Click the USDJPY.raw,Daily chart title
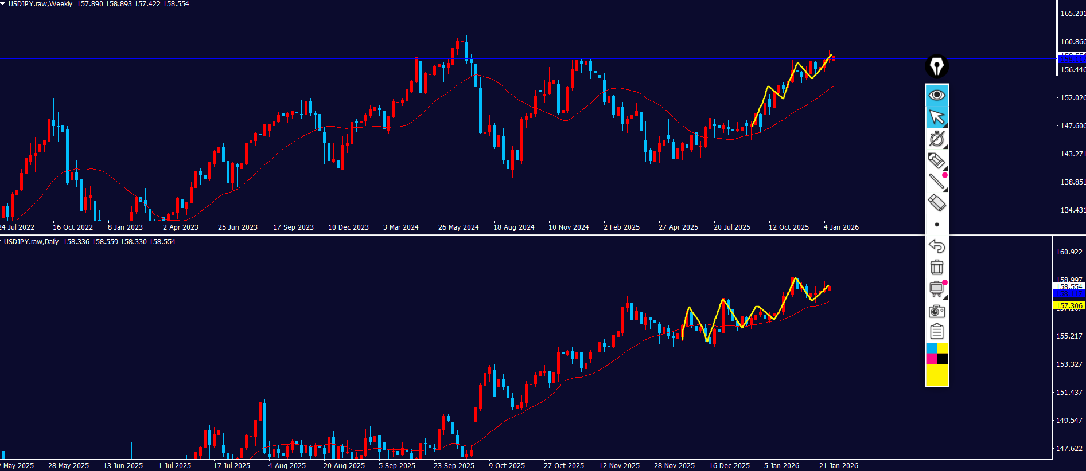Image resolution: width=1086 pixels, height=471 pixels. (x=31, y=242)
